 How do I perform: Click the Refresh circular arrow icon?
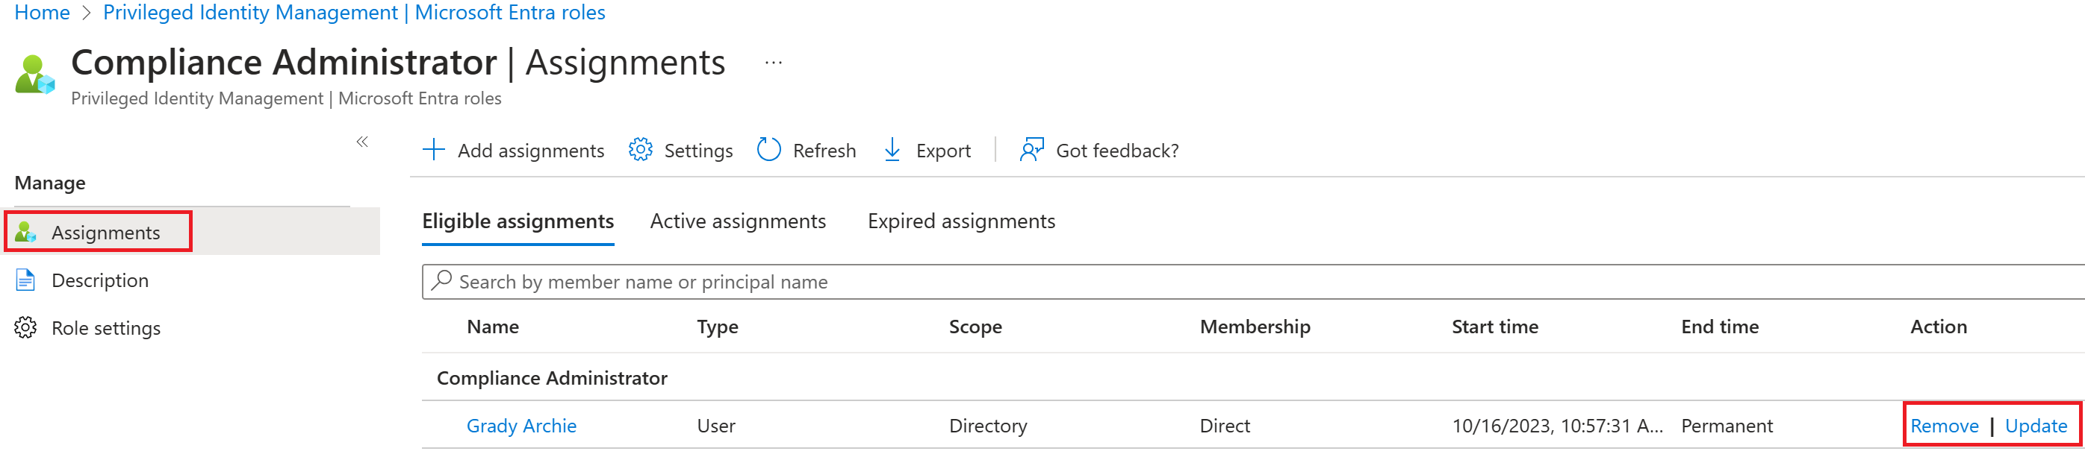pyautogui.click(x=768, y=151)
